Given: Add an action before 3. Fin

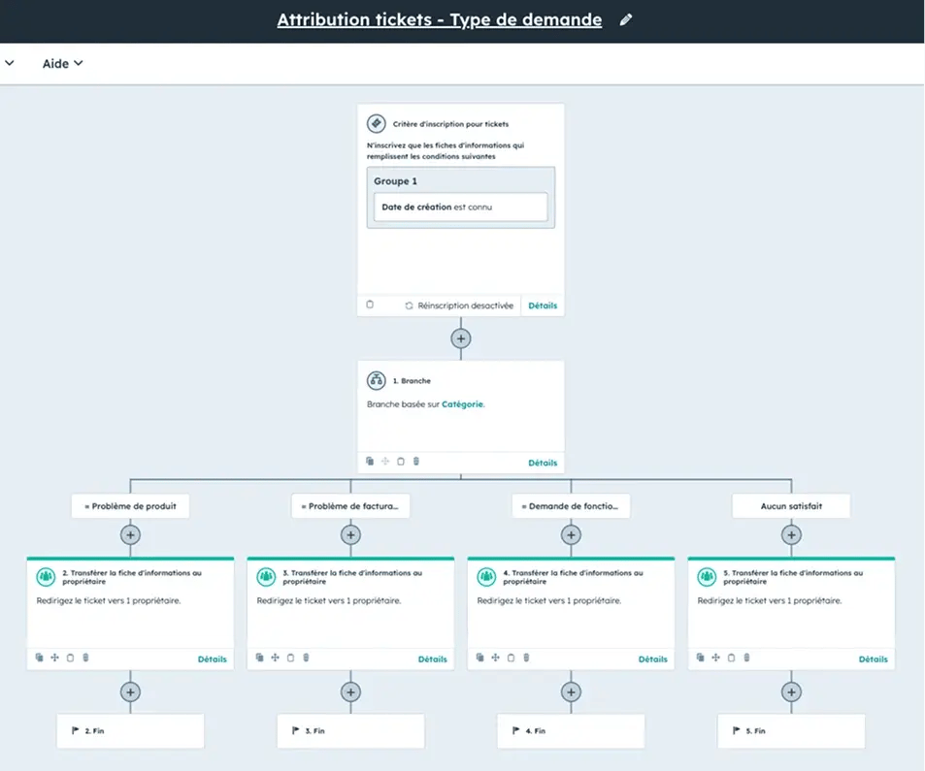Looking at the screenshot, I should coord(350,692).
